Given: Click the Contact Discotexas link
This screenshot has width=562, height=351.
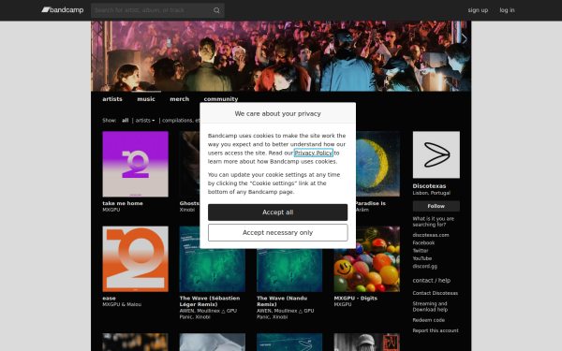Looking at the screenshot, I should click(436, 293).
